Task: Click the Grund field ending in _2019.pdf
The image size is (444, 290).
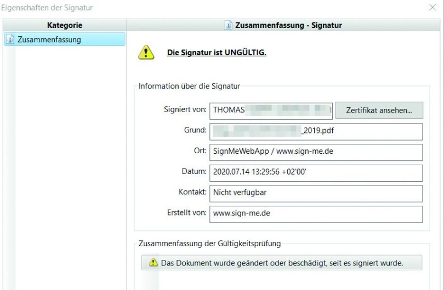Action: [316, 131]
